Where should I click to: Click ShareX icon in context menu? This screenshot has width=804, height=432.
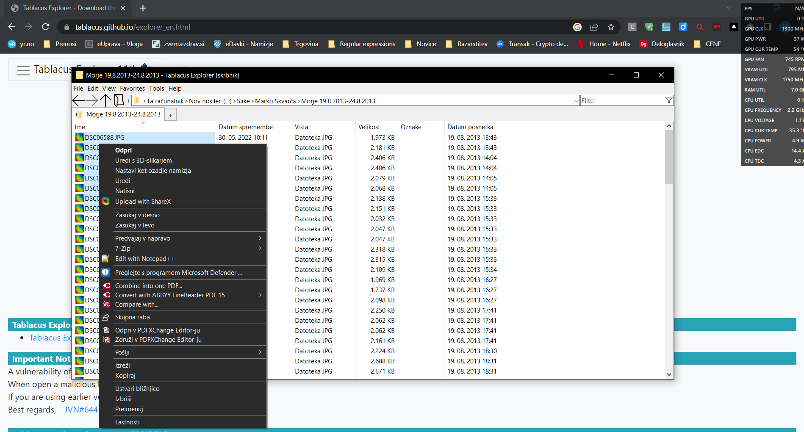pos(106,201)
